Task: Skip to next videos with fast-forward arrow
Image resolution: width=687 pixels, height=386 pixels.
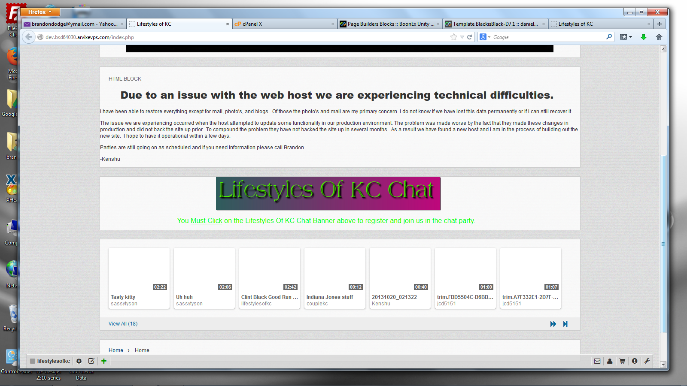Action: pos(553,324)
